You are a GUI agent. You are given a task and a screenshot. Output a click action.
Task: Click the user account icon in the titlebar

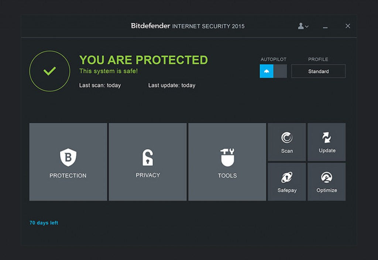(300, 26)
